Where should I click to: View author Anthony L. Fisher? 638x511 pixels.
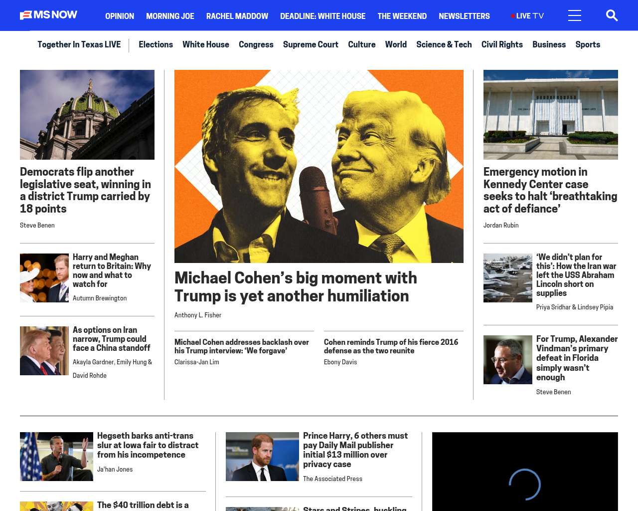point(198,315)
